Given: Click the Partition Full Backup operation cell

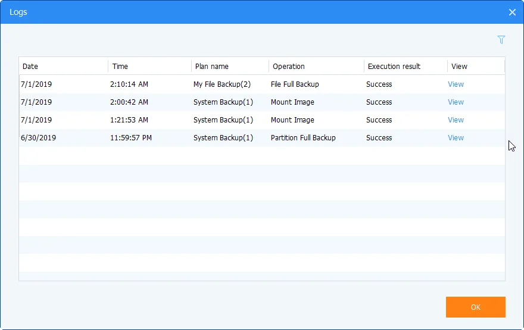Looking at the screenshot, I should [303, 138].
